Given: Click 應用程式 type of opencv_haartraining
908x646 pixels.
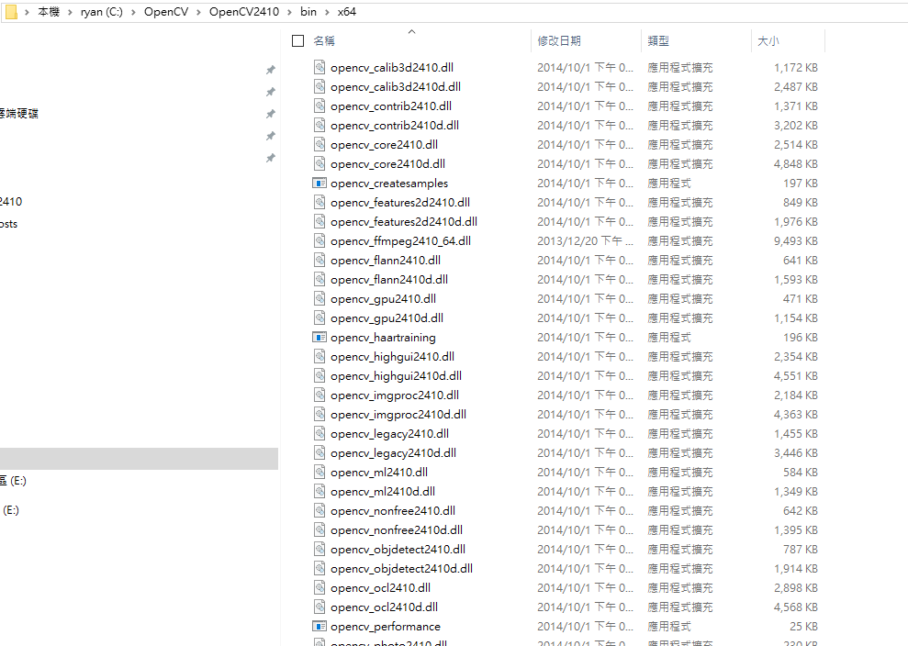Looking at the screenshot, I should tap(669, 337).
